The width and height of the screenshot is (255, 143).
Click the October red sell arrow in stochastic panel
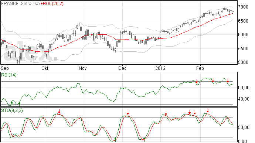59,111
